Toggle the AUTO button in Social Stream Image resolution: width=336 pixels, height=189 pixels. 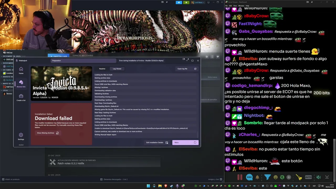[x=308, y=177]
